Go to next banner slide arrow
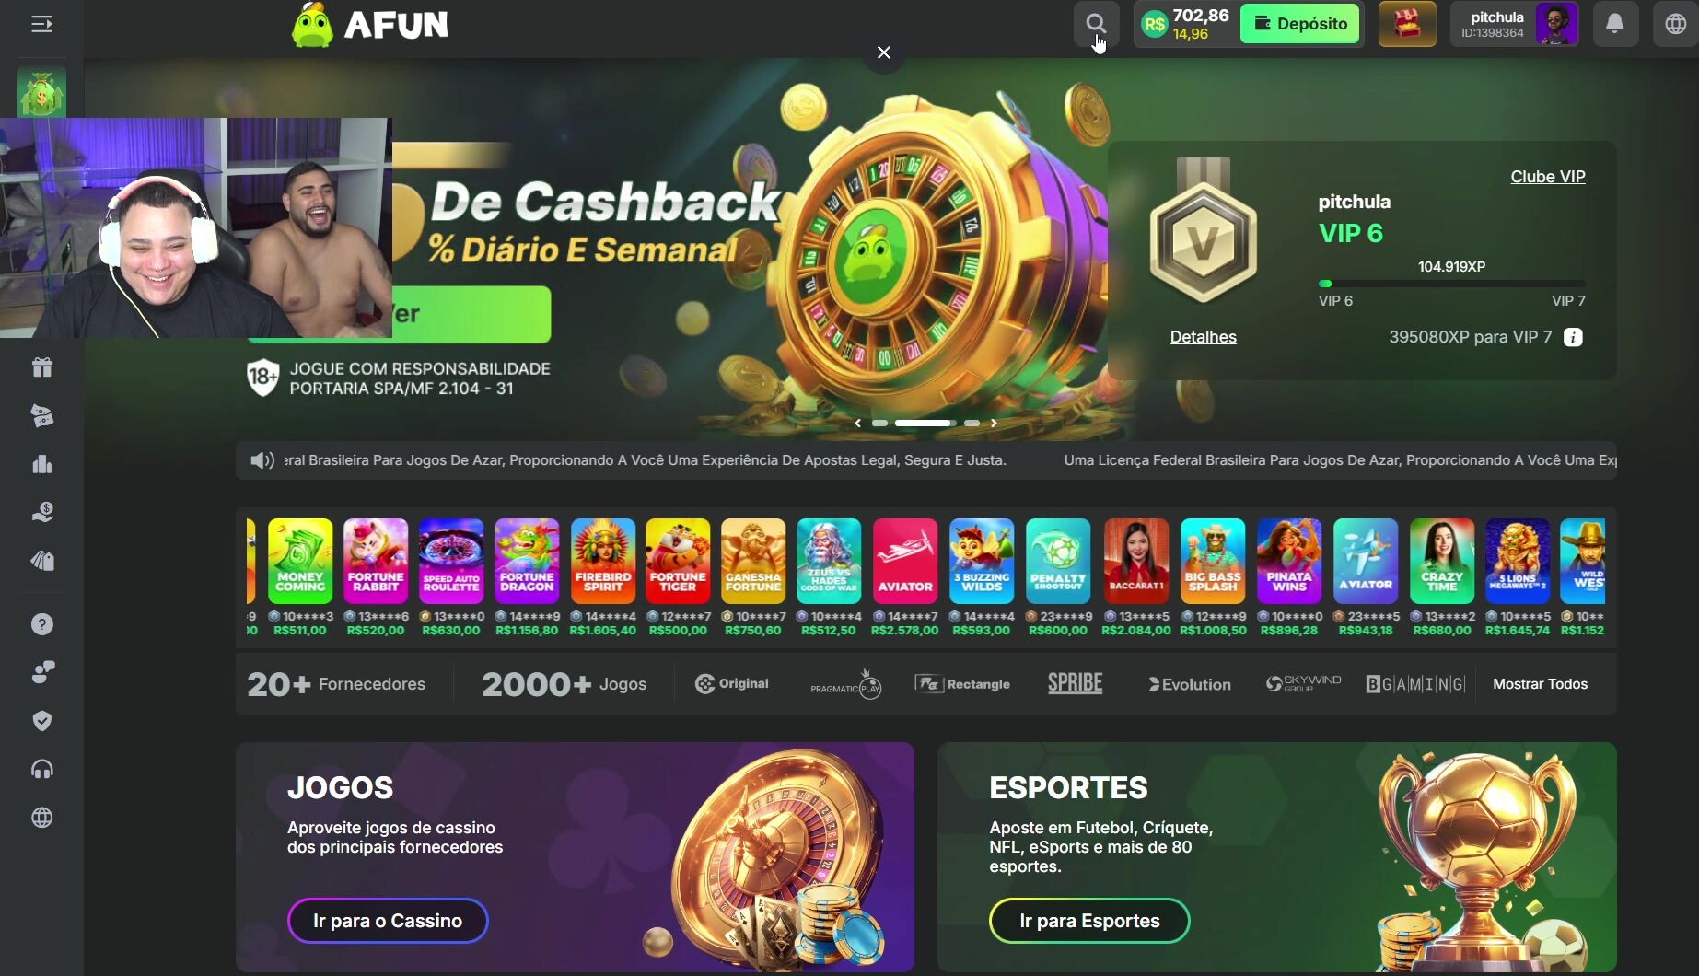Screen dimensions: 1699x976 coord(994,424)
